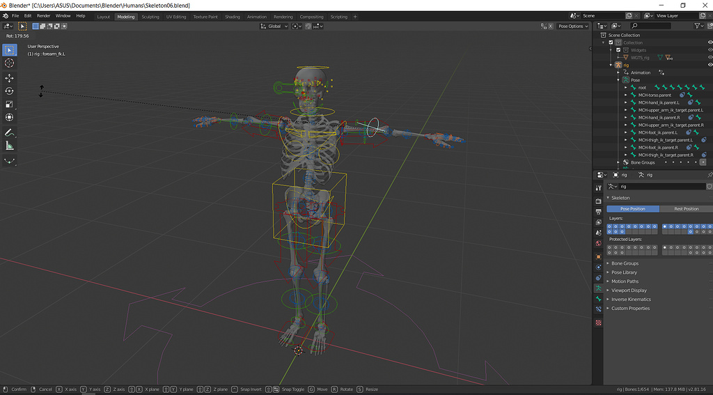Viewport: 713px width, 395px height.
Task: Toggle fake user shield beside rig name
Action: pos(710,187)
